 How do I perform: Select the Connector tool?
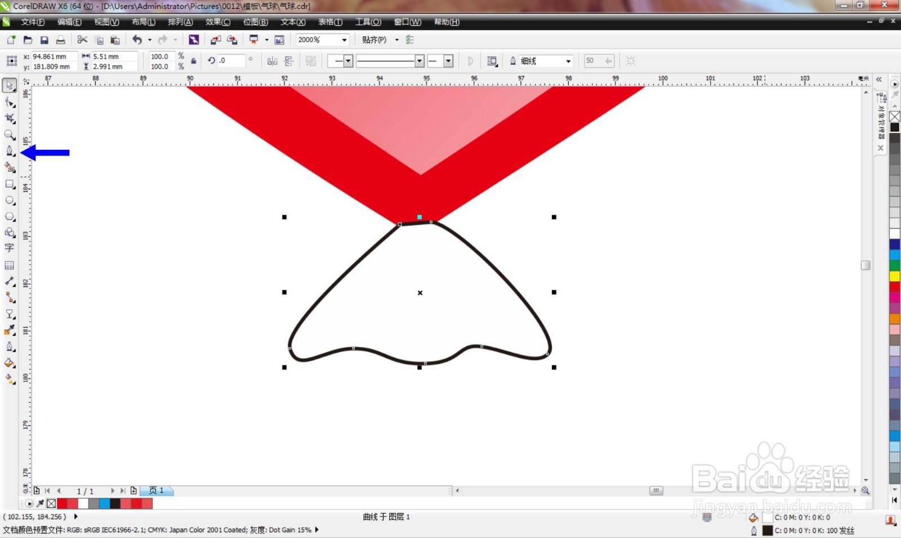[10, 297]
